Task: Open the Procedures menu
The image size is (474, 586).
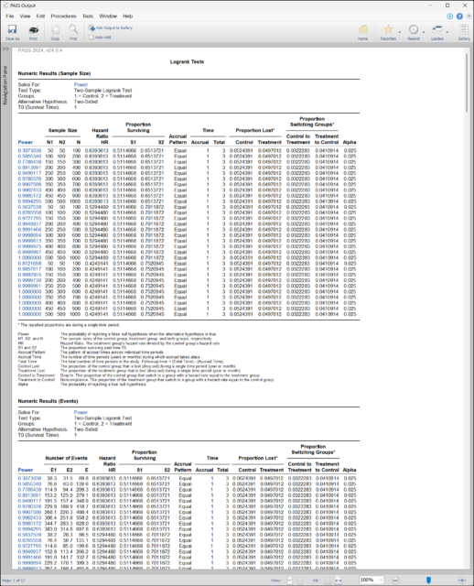Action: click(x=63, y=16)
